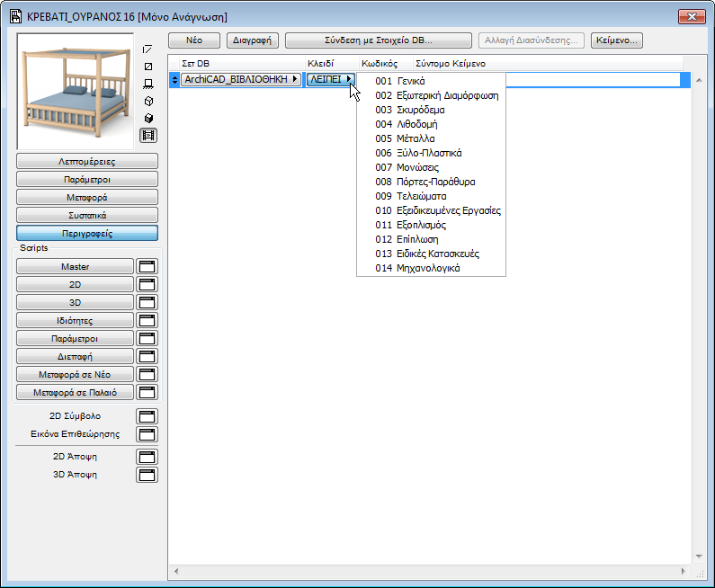Open Μεταφορά σε Νέο window icon
715x588 pixels.
pyautogui.click(x=147, y=375)
